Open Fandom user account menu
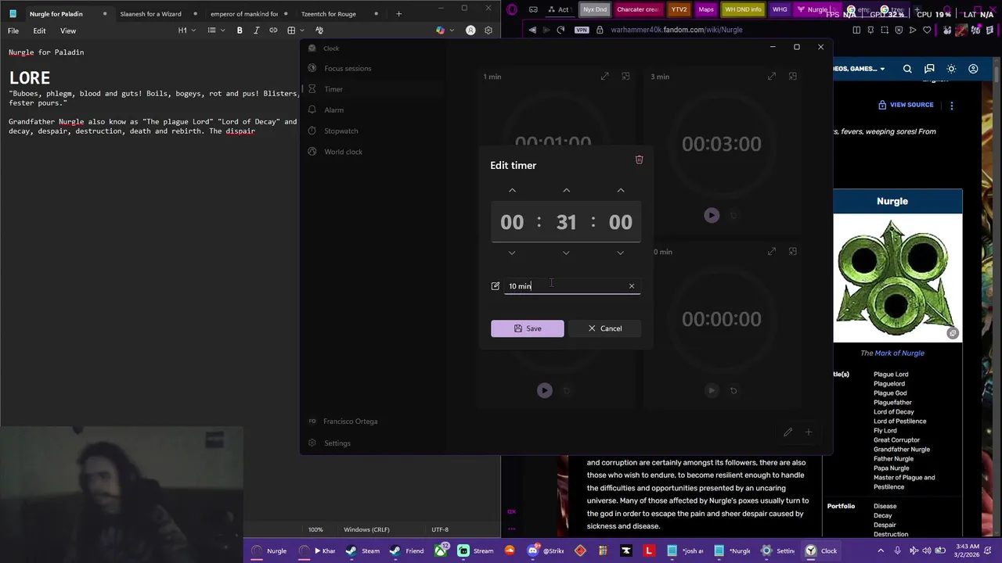Screen dimensions: 1002x563 click(973, 69)
